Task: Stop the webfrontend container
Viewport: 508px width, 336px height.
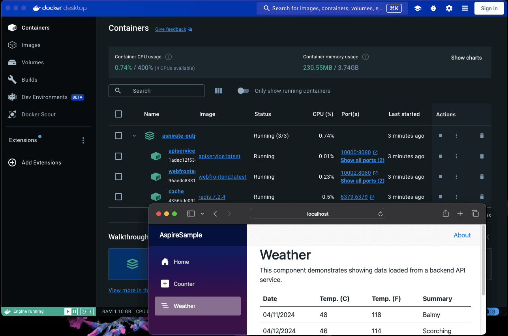Action: [x=441, y=177]
